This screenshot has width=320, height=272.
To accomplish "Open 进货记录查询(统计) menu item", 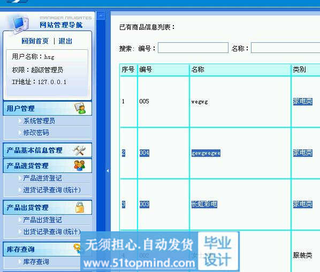I will point(52,190).
